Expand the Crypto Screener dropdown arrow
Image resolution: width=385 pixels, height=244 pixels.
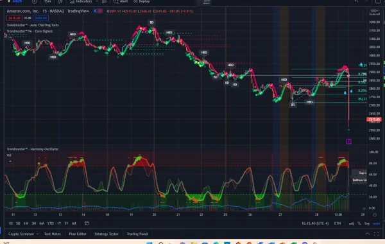pos(37,234)
